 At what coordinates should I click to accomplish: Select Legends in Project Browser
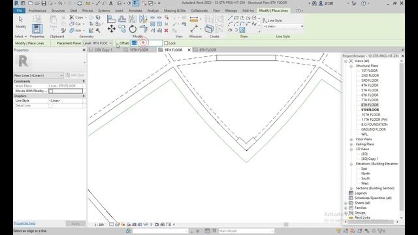click(x=361, y=193)
